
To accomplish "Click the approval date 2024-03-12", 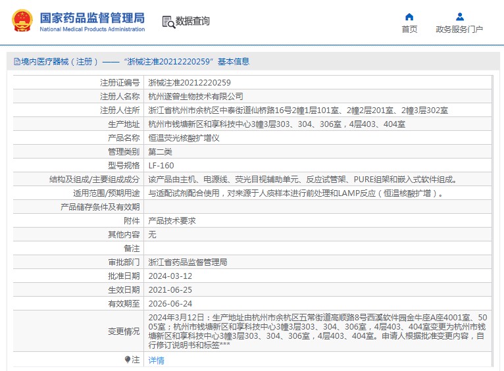I will (x=170, y=276).
